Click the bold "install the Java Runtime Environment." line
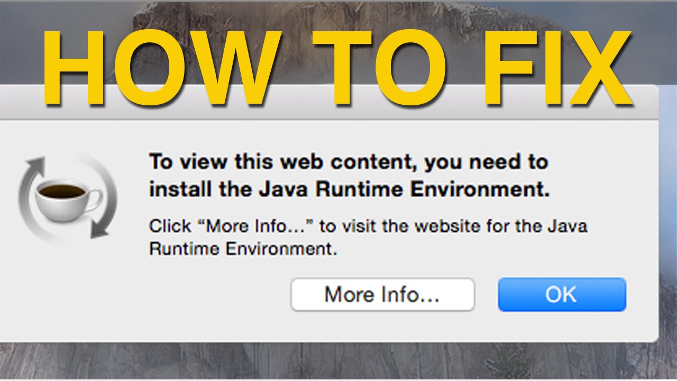 point(349,189)
